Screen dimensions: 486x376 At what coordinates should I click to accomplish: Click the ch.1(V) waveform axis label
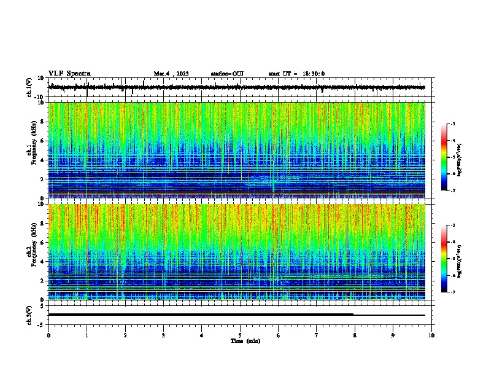coord(29,87)
